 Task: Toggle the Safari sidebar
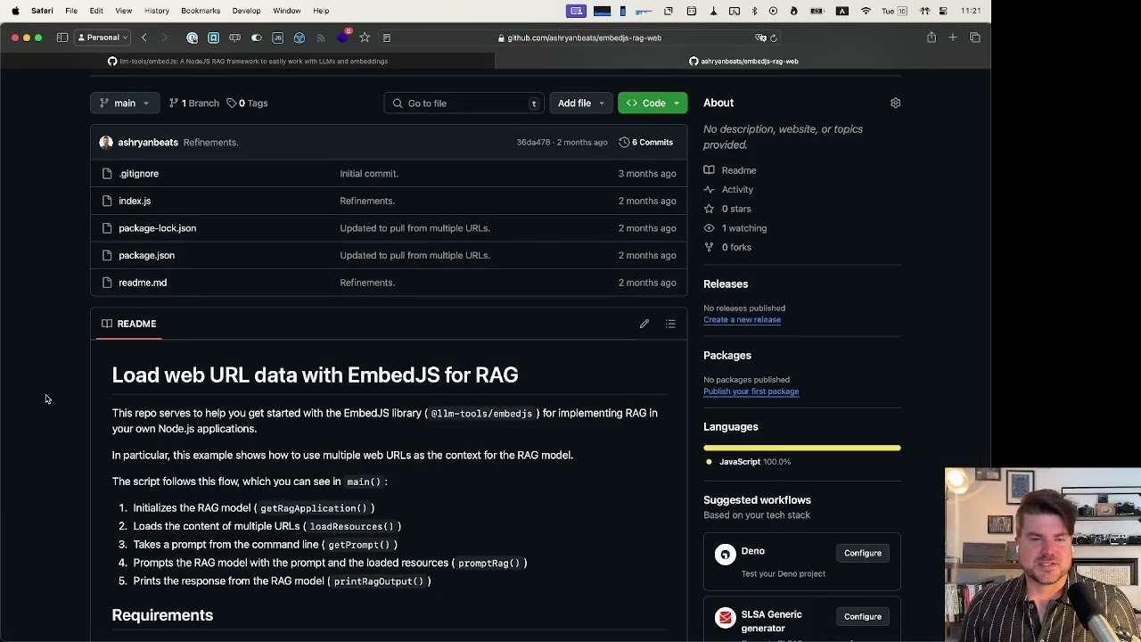tap(62, 37)
